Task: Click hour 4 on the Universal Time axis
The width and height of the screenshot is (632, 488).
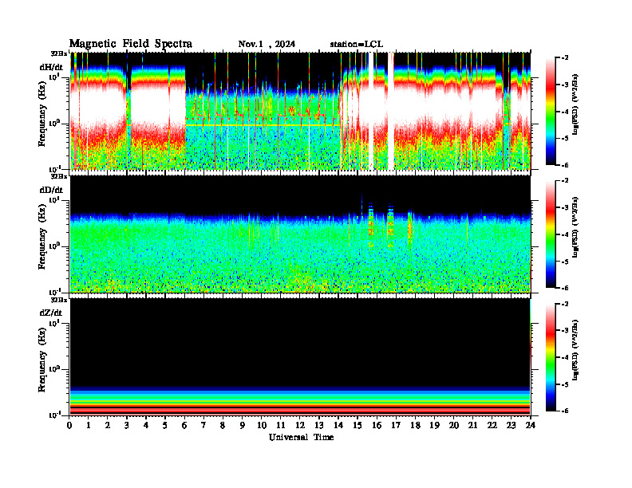Action: 146,425
